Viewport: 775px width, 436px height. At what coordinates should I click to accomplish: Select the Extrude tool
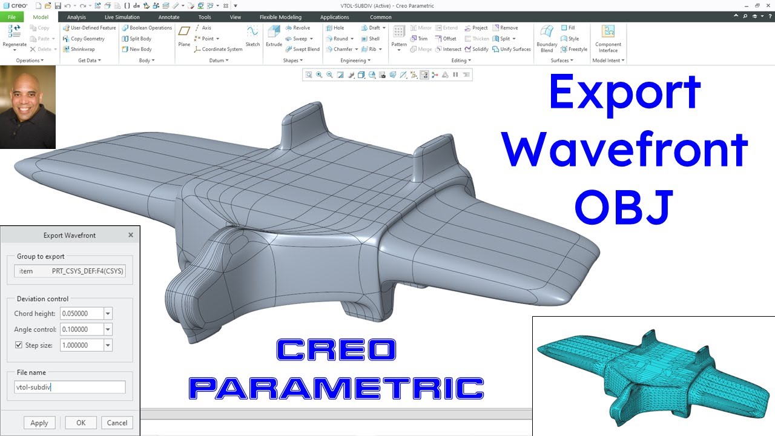point(274,36)
